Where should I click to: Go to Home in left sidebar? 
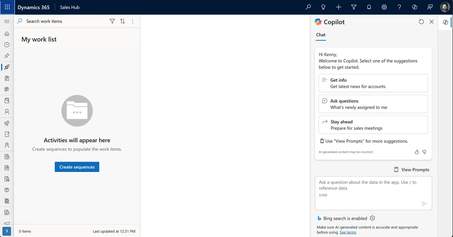coord(7,34)
